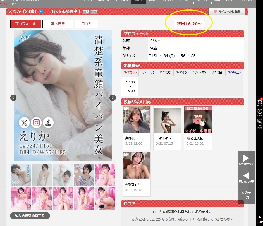Select schedule date 3/27(金)

click(217, 73)
